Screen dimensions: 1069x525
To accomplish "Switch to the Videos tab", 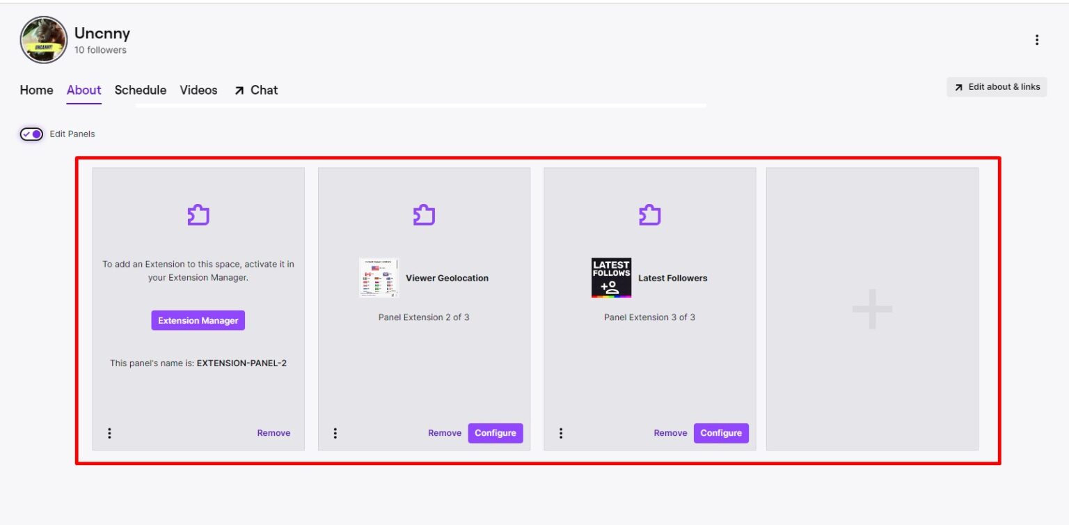I will tap(198, 90).
